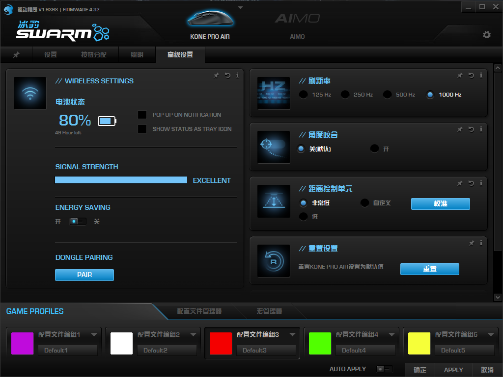The width and height of the screenshot is (503, 377).
Task: Reset the Wireless Settings panel with undo icon
Action: (227, 75)
